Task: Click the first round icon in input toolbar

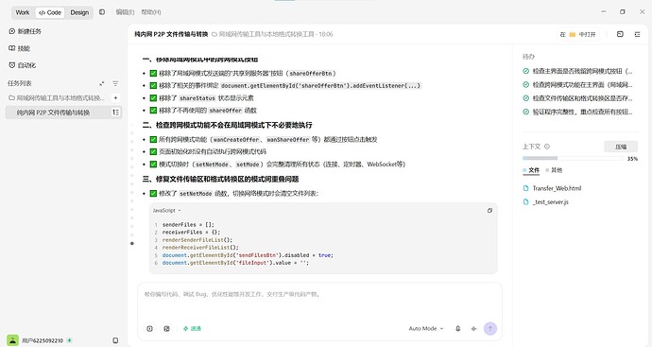Action: coord(149,328)
